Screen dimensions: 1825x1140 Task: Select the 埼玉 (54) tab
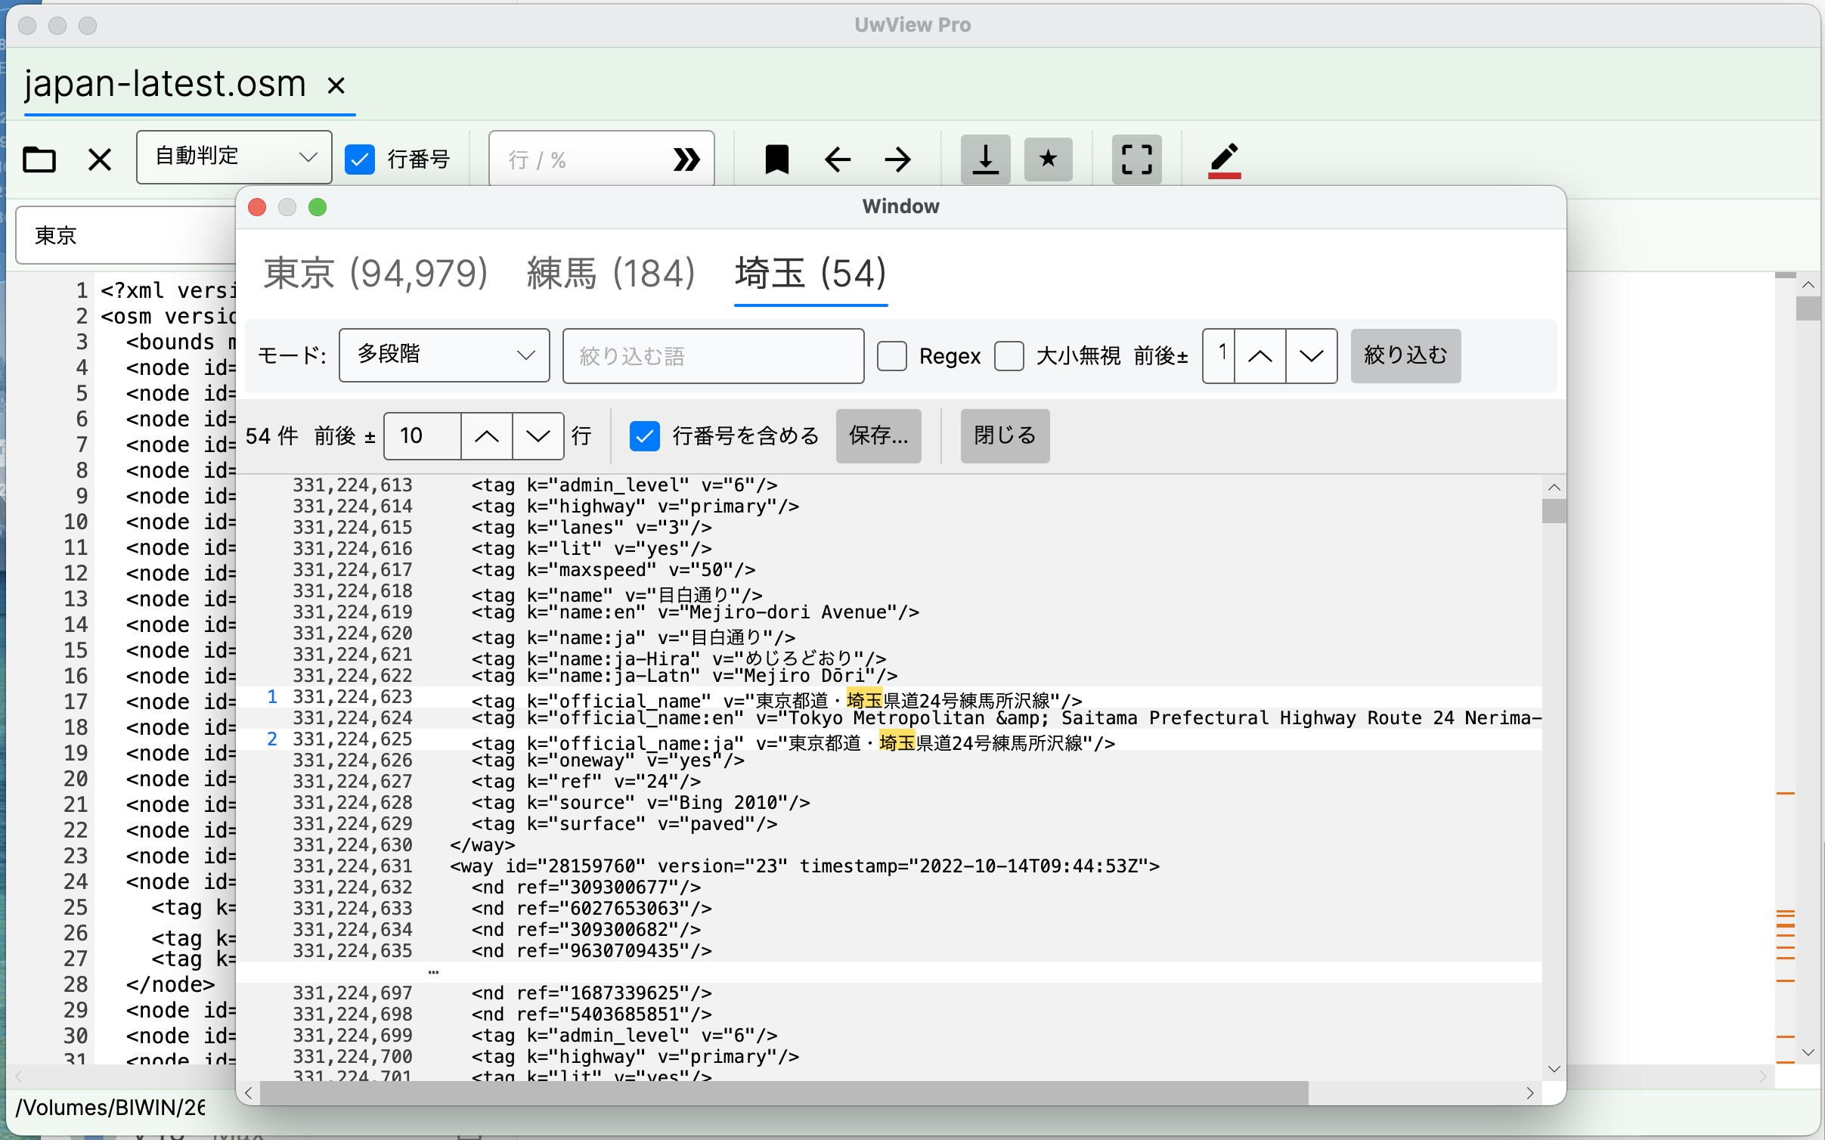tap(810, 274)
